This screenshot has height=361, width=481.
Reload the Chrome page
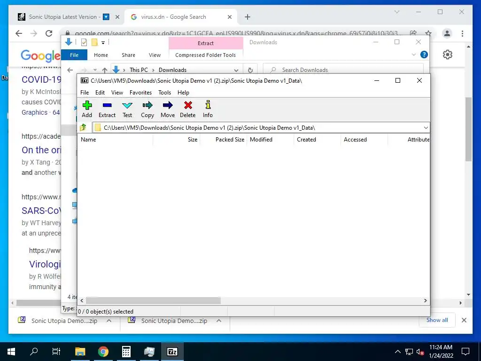pos(49,33)
